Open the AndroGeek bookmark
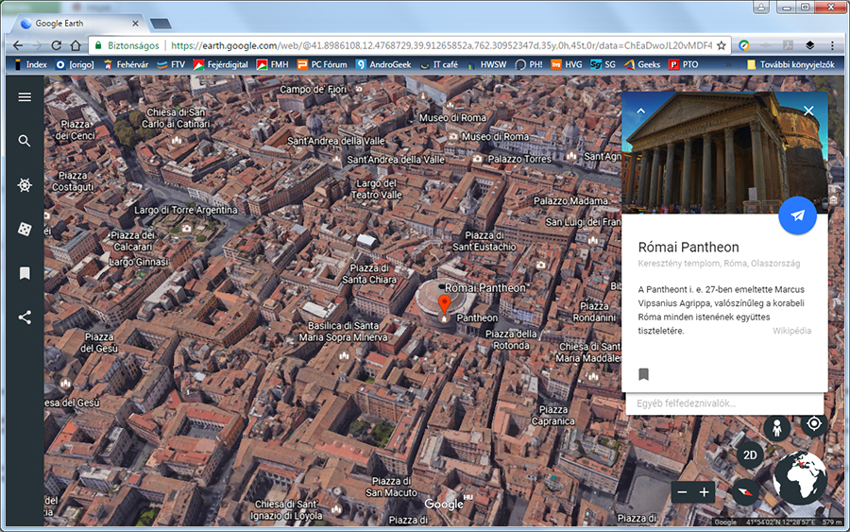Image resolution: width=850 pixels, height=532 pixels. click(x=383, y=64)
